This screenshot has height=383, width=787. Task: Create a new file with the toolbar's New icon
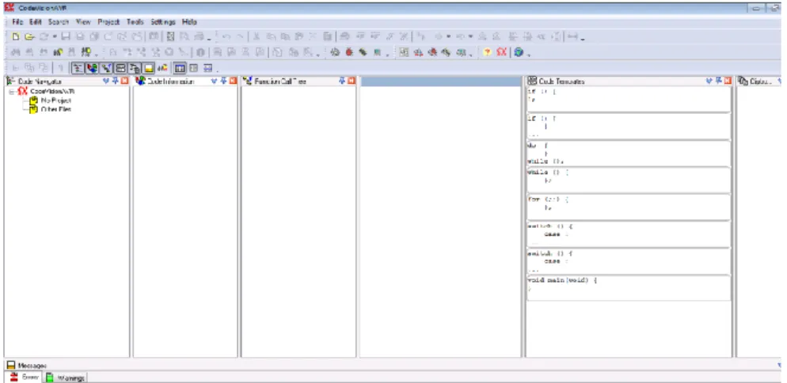point(16,36)
